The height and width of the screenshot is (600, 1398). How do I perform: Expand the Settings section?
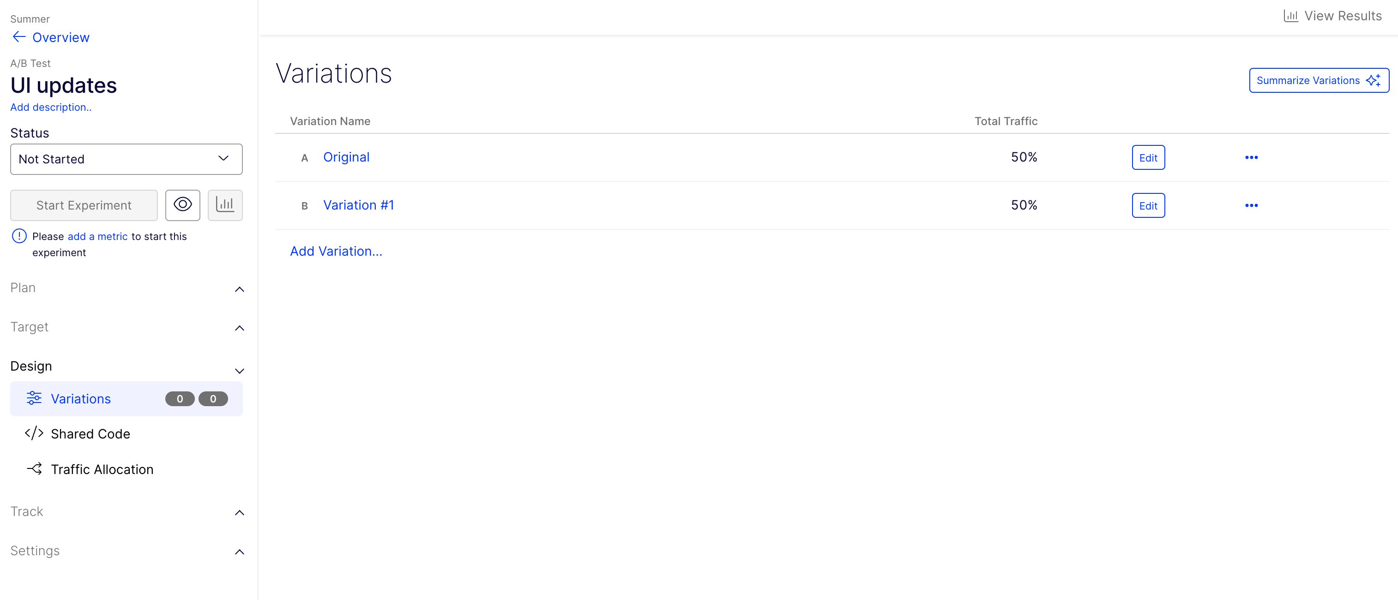coord(239,552)
